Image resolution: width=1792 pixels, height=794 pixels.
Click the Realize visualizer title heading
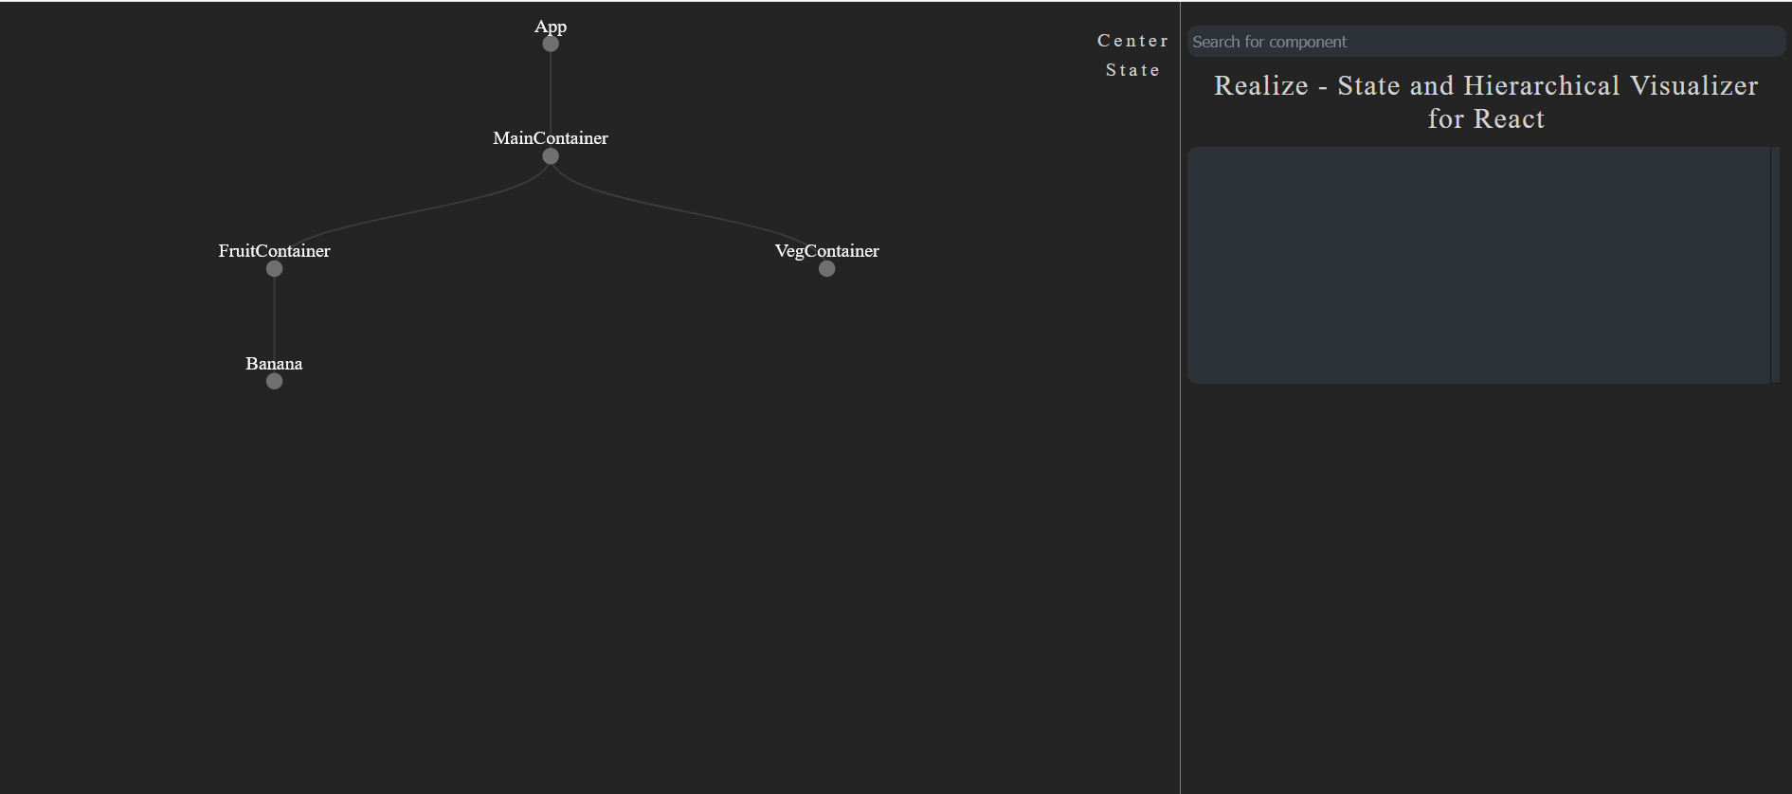(x=1485, y=102)
